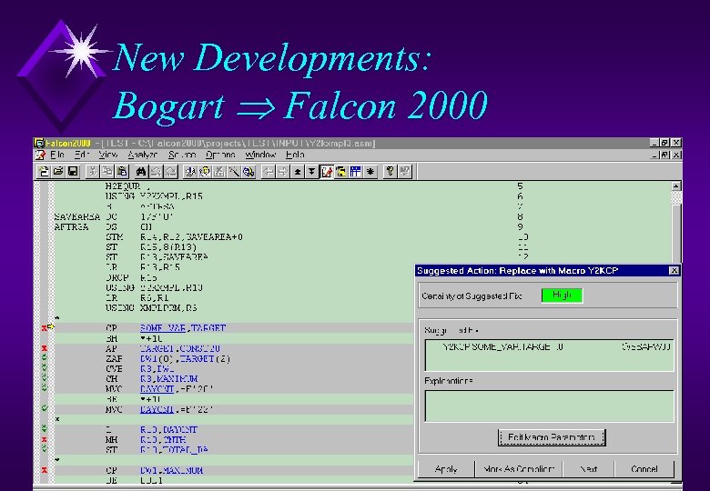
Task: Click the Paste clipboard toolbar icon
Action: tap(122, 171)
